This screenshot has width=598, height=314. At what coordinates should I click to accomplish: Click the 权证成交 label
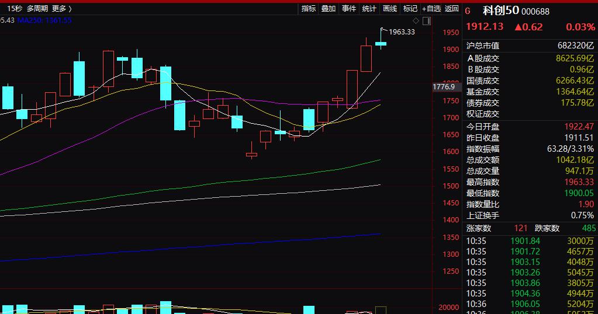[x=482, y=114]
